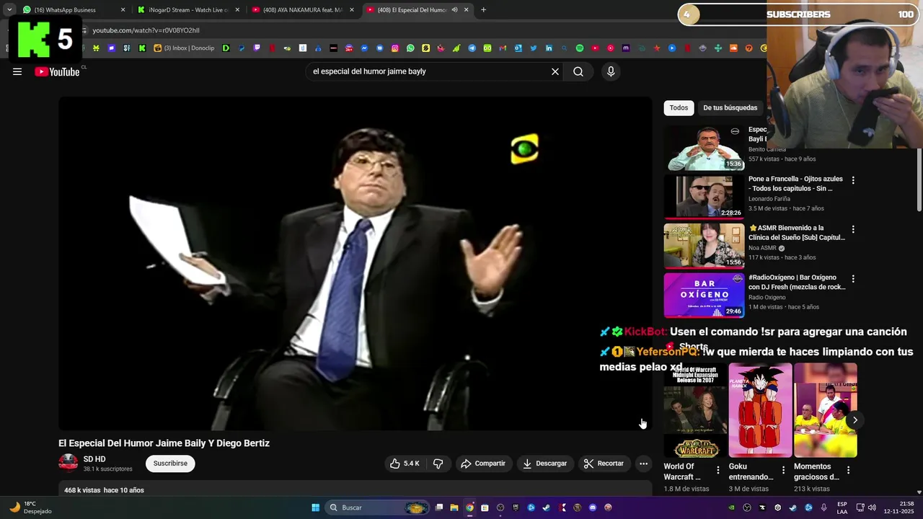Open options for Momentos graciosos short
Image resolution: width=923 pixels, height=519 pixels.
coord(848,470)
